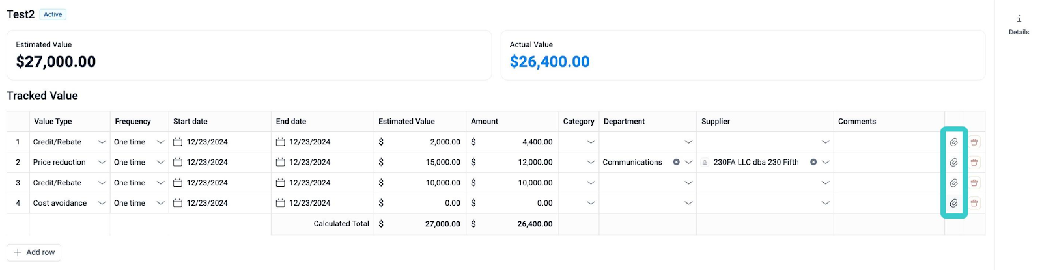Viewport: 1042px width, 270px height.
Task: Open the calendar for row 3 end date
Action: (x=280, y=183)
